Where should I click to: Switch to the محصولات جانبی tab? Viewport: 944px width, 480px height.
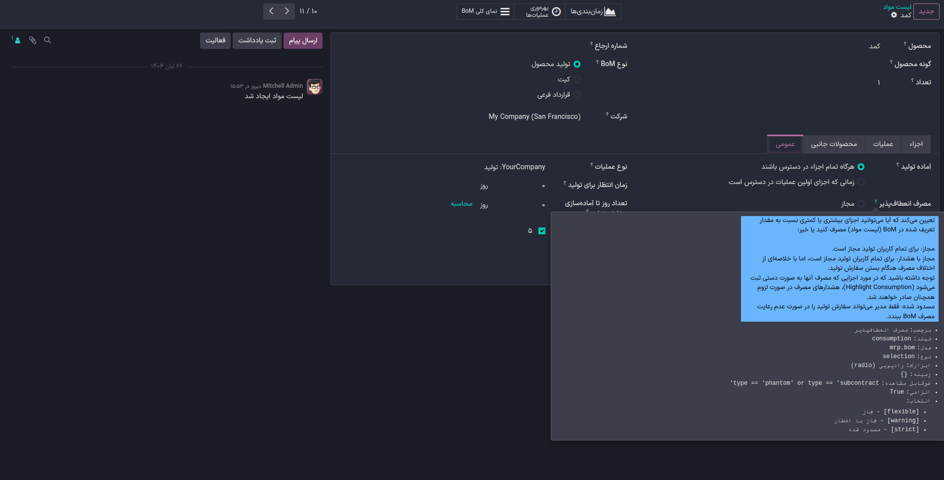833,144
